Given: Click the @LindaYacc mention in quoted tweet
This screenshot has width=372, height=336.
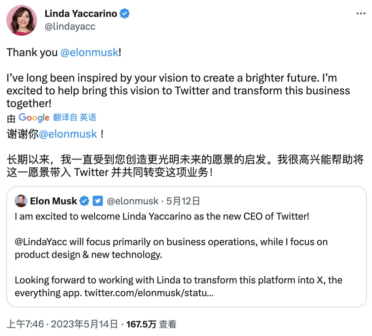Looking at the screenshot, I should (x=41, y=242).
